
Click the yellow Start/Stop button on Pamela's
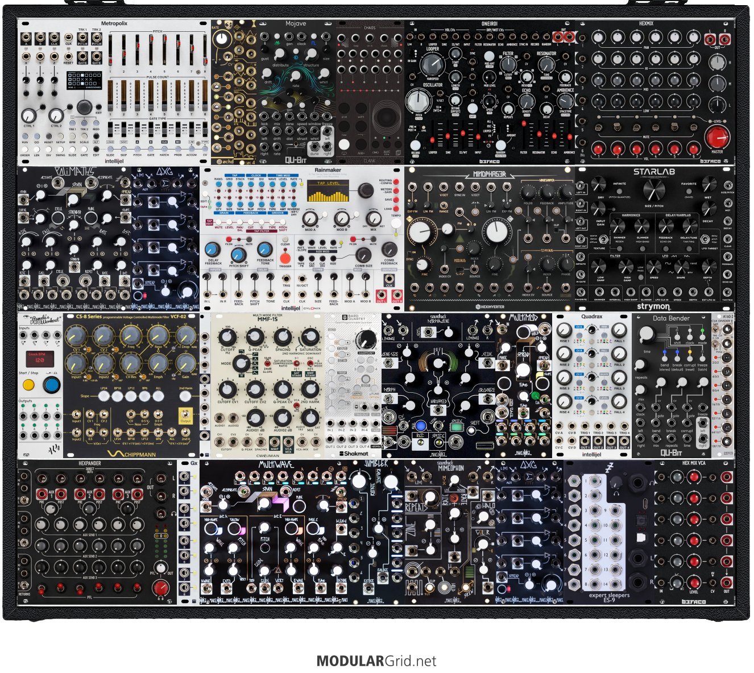coord(28,385)
